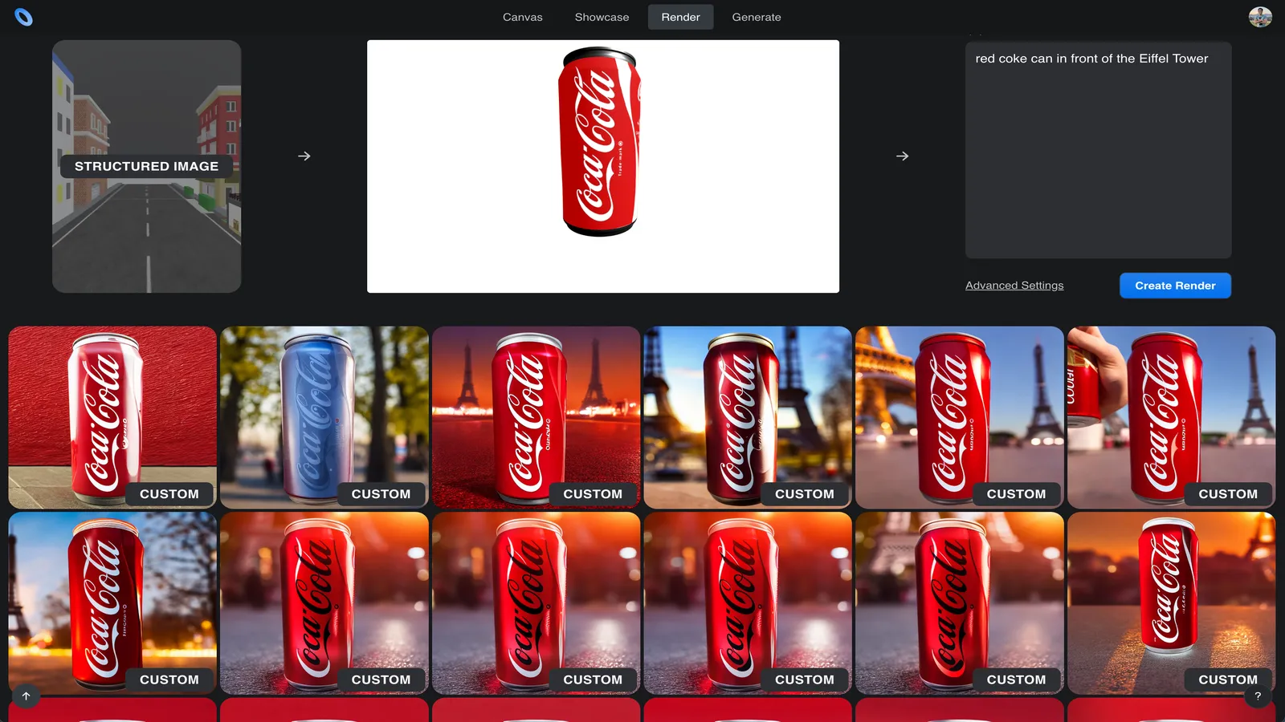Select the dusk render with bare trees
Screen dimensions: 1285x722
[112, 603]
